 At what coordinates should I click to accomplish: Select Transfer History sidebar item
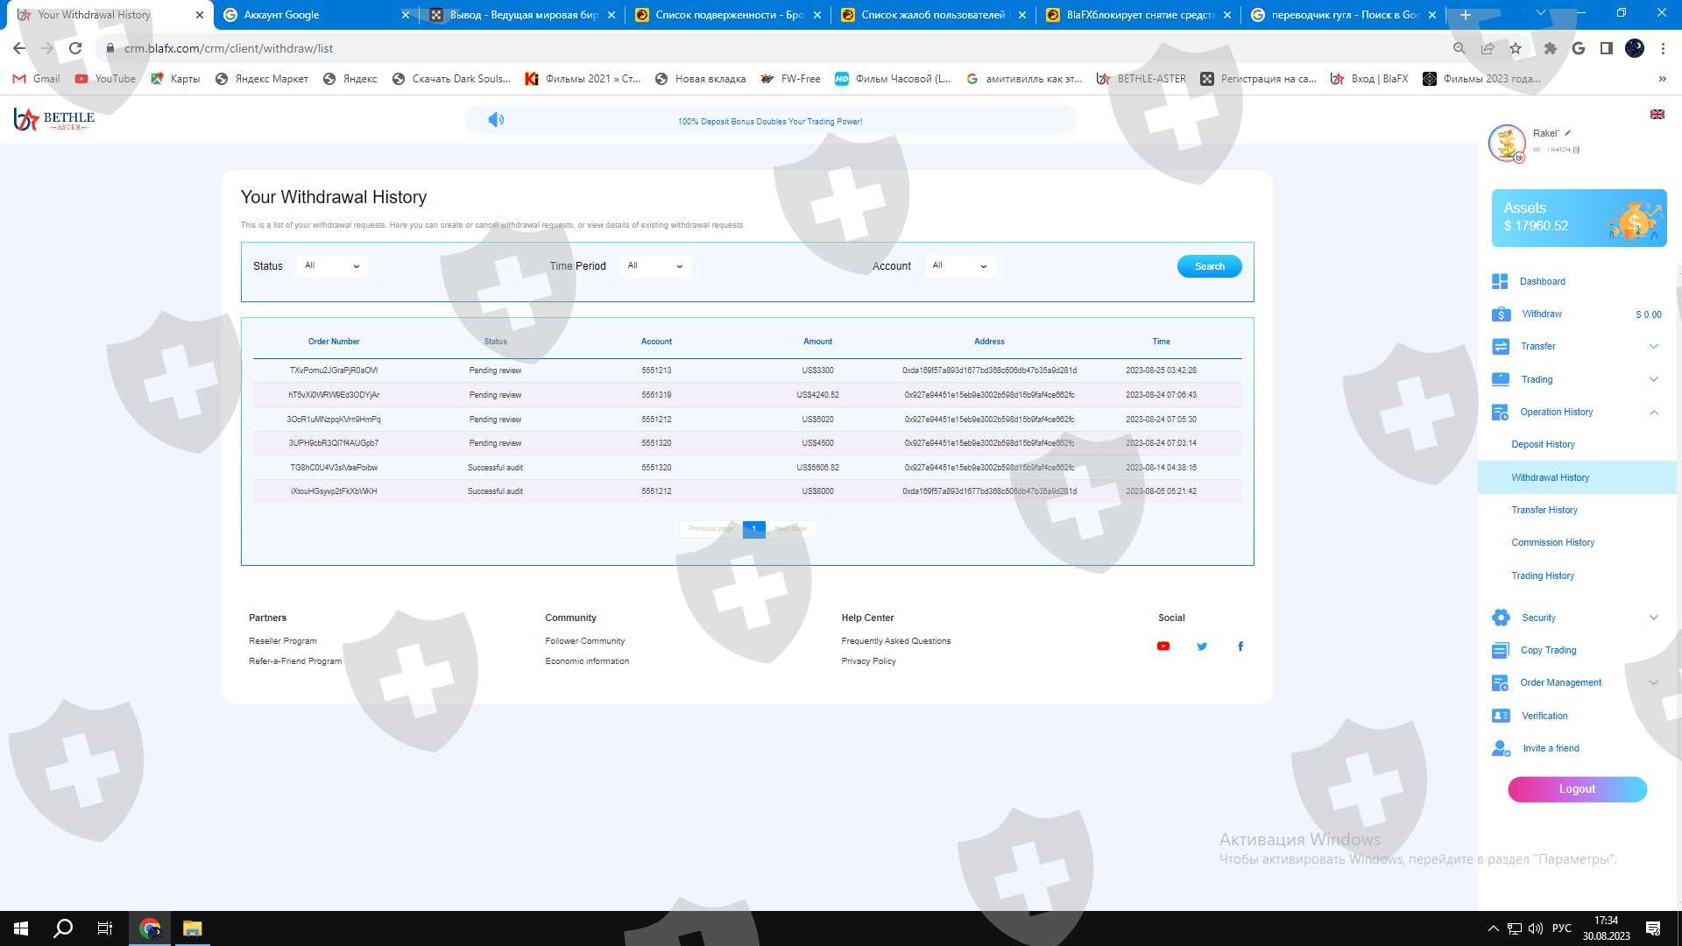(x=1544, y=510)
